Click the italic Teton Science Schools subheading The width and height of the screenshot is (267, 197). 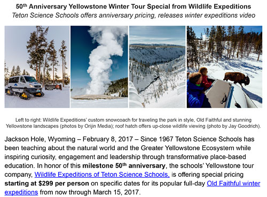point(133,15)
